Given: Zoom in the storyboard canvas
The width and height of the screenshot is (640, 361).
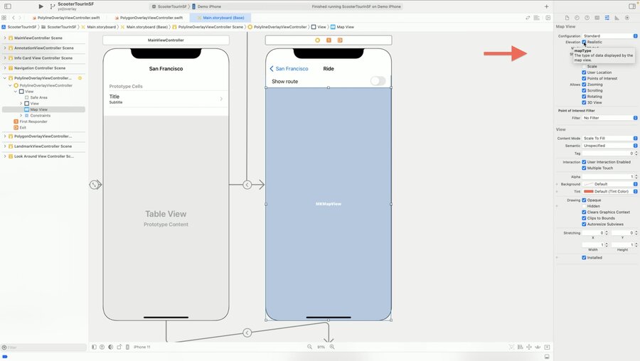Looking at the screenshot, I should coord(332,347).
